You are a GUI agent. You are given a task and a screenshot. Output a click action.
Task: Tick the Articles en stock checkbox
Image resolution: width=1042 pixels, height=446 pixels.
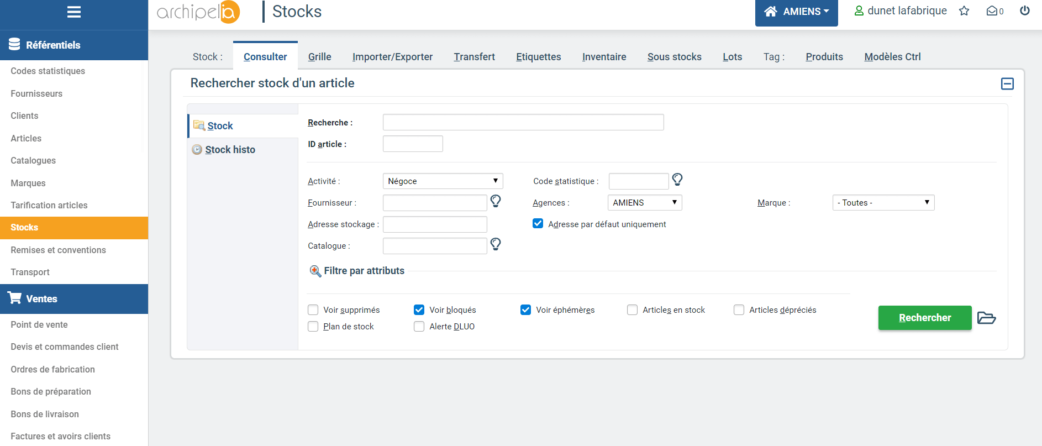pos(633,310)
